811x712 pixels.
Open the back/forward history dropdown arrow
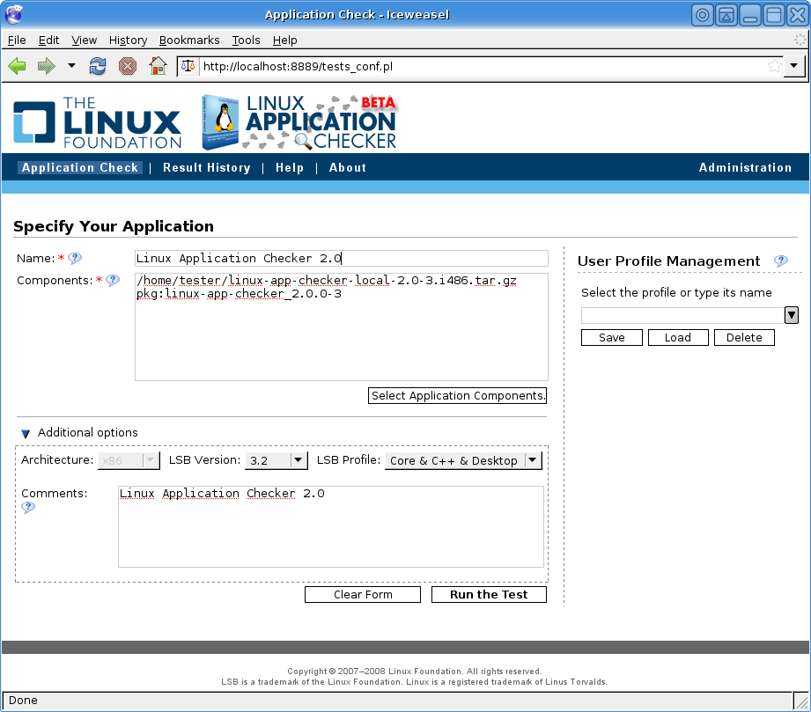(71, 66)
